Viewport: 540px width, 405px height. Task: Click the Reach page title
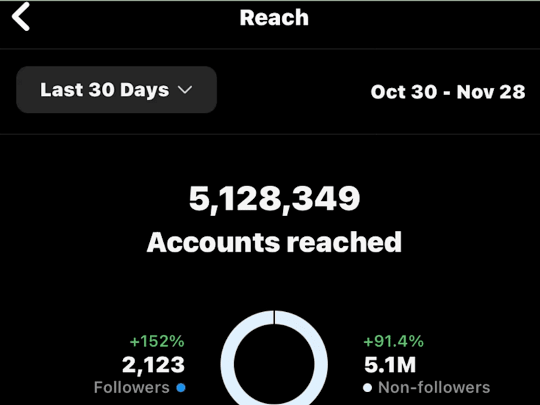click(274, 18)
